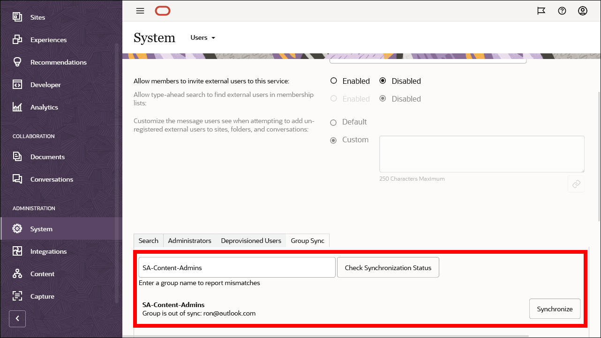
Task: Switch to the Deprovisioned Users tab
Action: (x=251, y=240)
